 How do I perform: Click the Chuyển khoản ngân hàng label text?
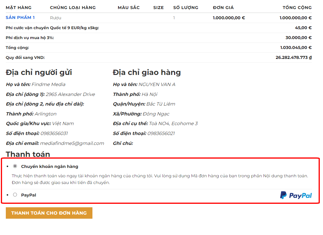50,166
